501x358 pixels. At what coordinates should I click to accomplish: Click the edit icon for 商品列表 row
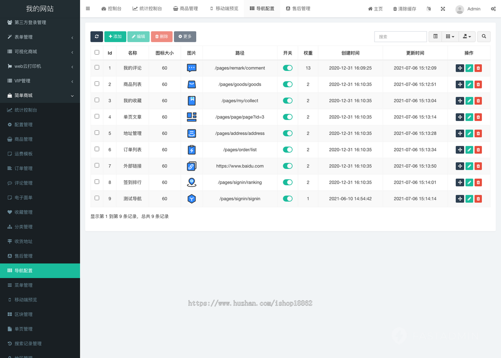(469, 84)
